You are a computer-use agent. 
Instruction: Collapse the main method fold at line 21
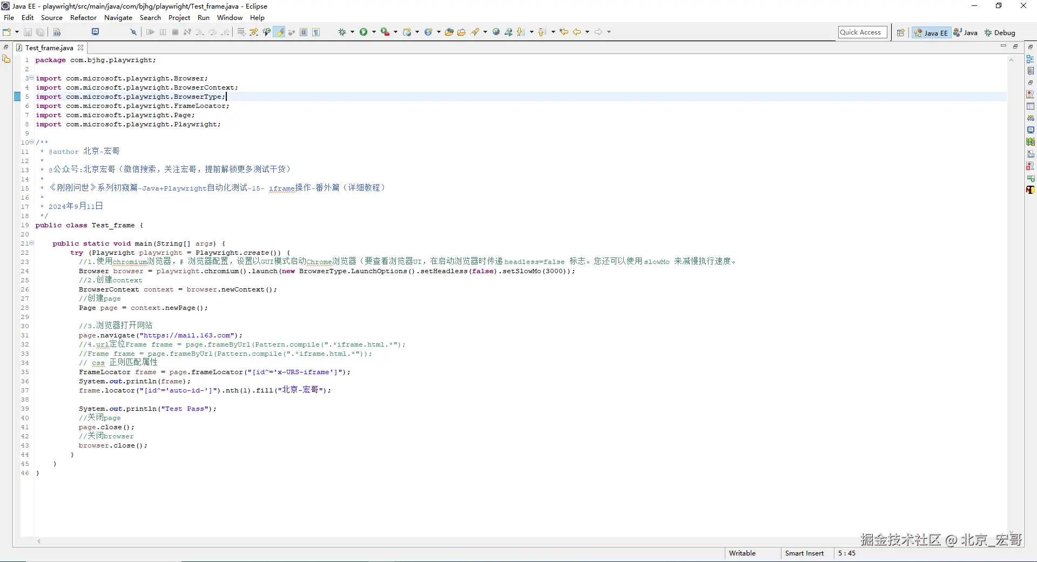31,243
